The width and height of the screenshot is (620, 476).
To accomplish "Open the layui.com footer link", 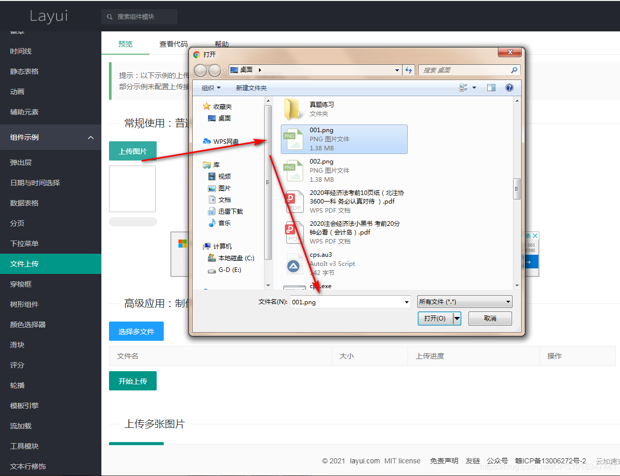I will [x=364, y=461].
